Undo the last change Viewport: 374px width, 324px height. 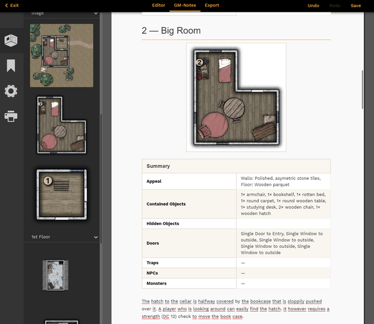(x=313, y=5)
